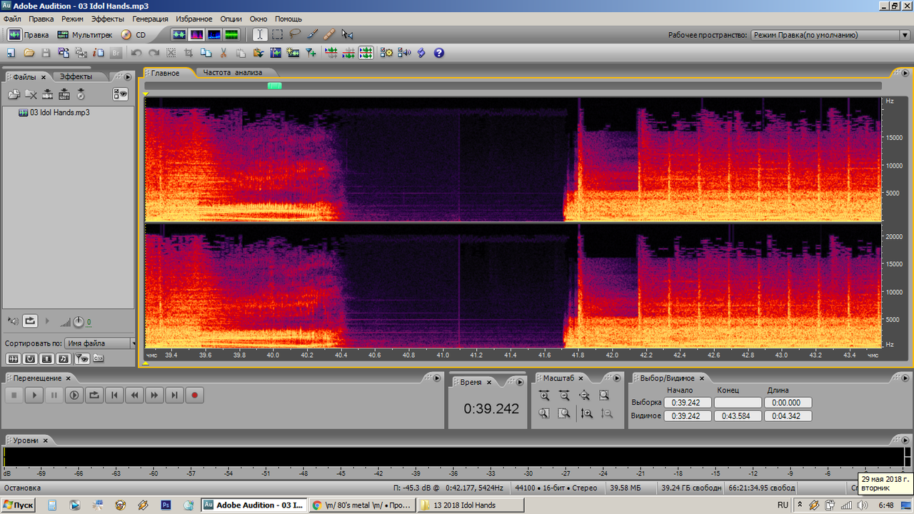Adjust the preview volume knob in Files panel
Screen dimensions: 914x514
(79, 322)
